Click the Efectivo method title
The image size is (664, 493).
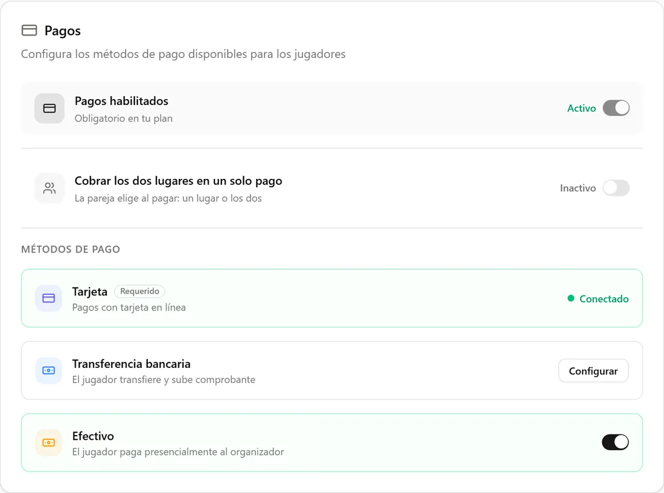click(93, 436)
